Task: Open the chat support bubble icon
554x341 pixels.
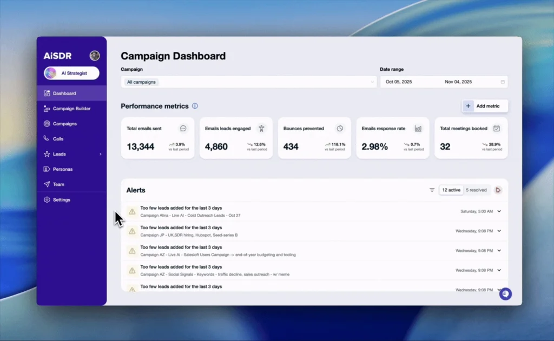Action: click(x=505, y=294)
